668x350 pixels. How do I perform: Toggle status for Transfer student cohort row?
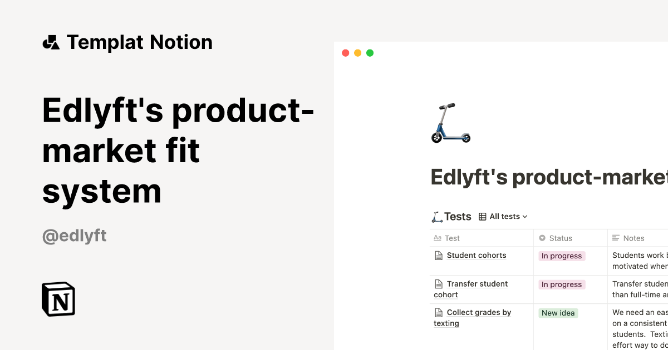coord(561,284)
